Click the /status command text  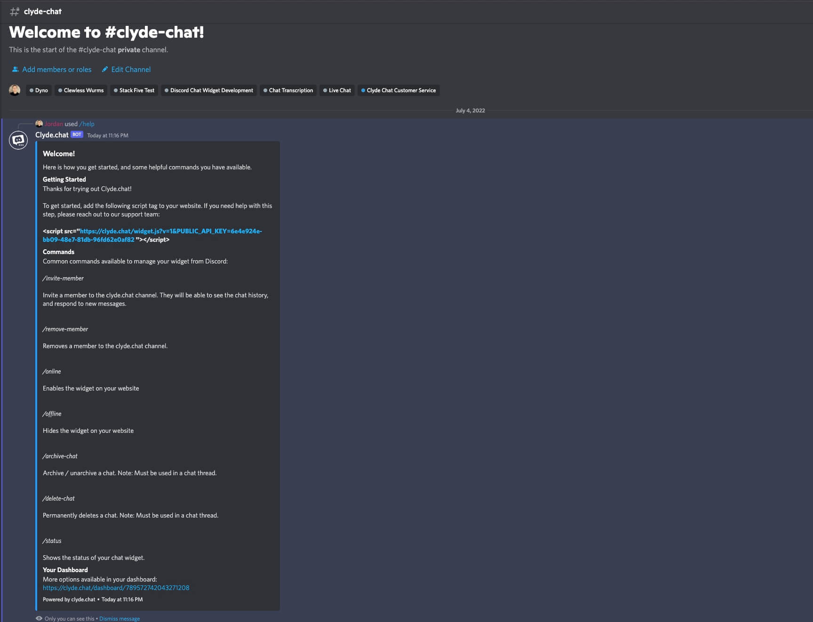click(52, 541)
